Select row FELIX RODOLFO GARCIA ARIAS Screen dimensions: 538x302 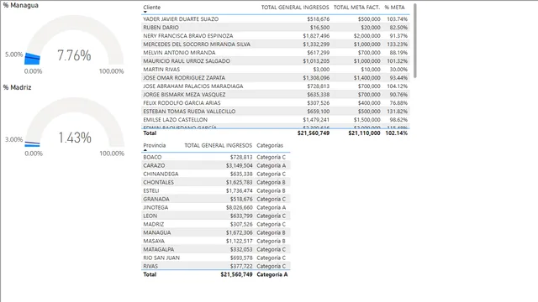pos(275,102)
